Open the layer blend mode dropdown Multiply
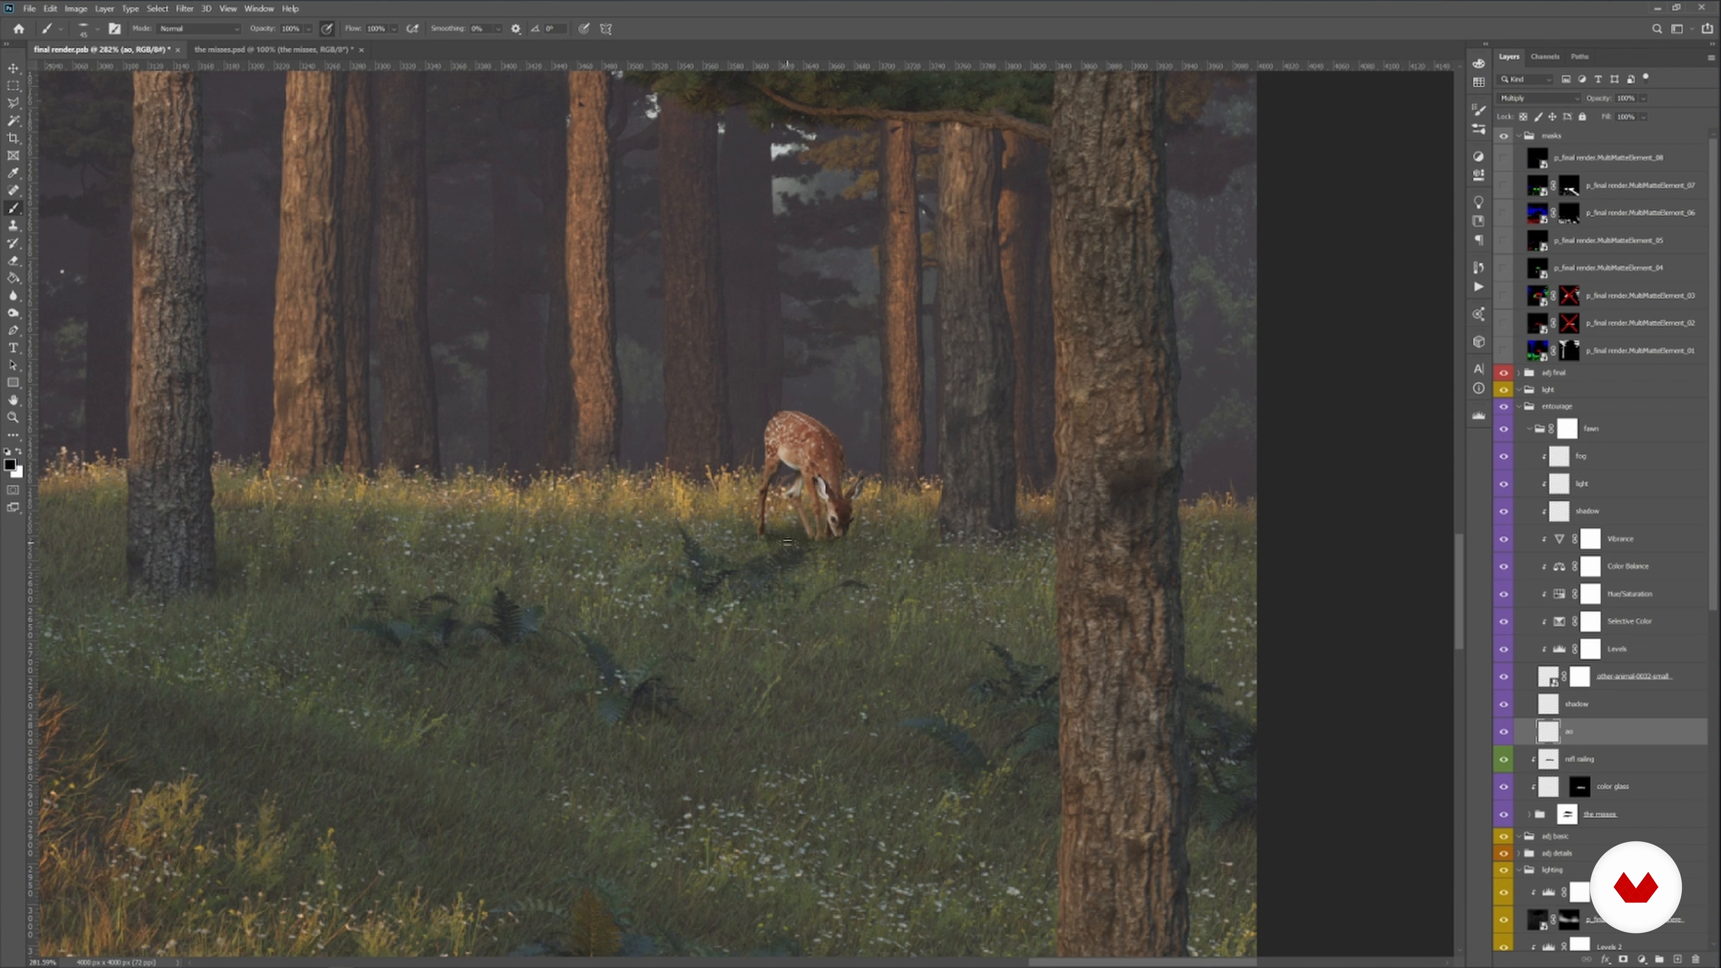1721x968 pixels. click(x=1539, y=98)
